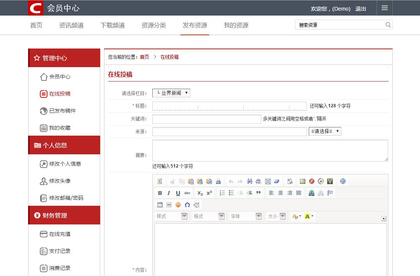Insert a page break icon

pyautogui.click(x=196, y=205)
